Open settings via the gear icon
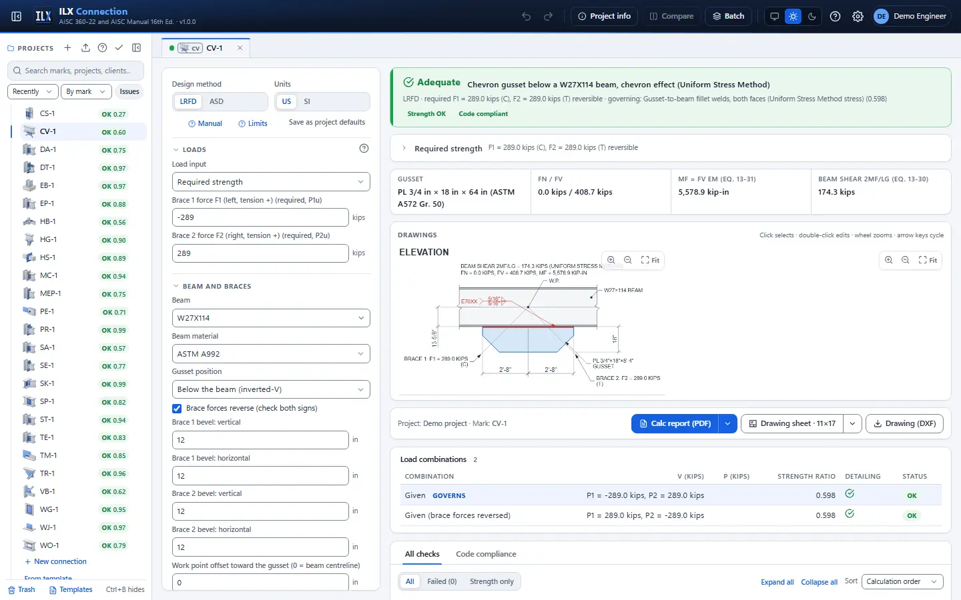The width and height of the screenshot is (961, 600). (858, 16)
